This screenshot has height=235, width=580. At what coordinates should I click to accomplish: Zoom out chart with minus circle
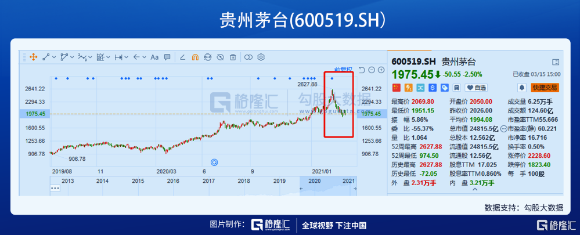tap(372, 70)
